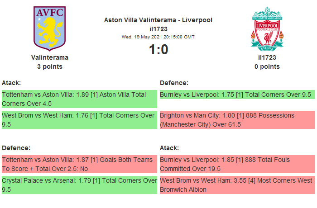Click the '3 points' label
This screenshot has height=208, width=317.
point(50,66)
